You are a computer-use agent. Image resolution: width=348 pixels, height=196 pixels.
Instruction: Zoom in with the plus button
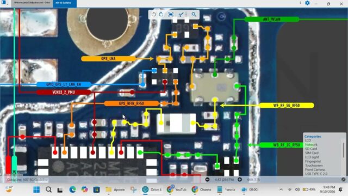[240, 179]
